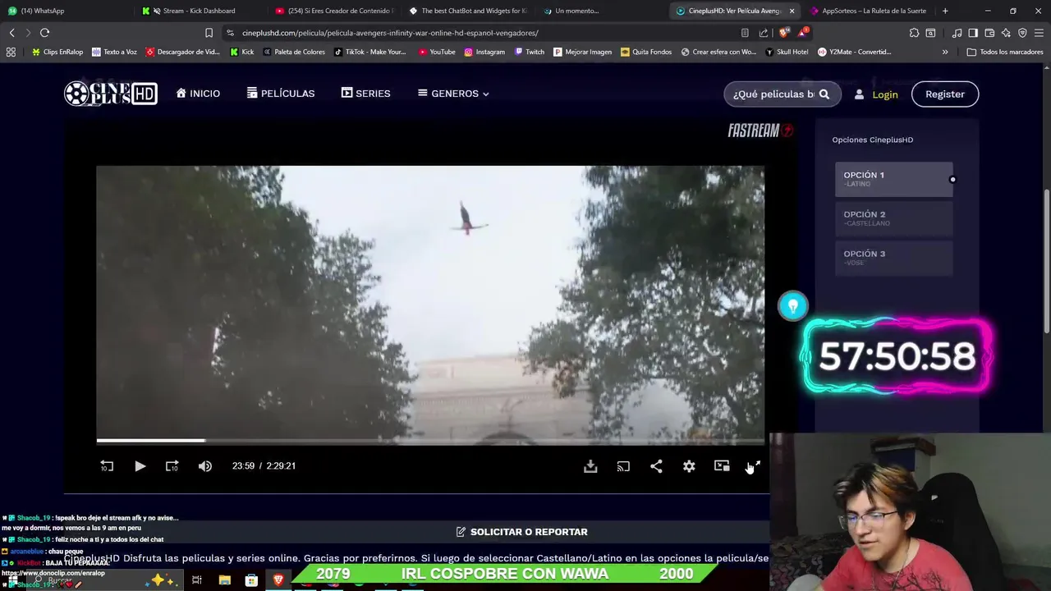The image size is (1051, 591).
Task: Go to INICIO page
Action: 198,94
